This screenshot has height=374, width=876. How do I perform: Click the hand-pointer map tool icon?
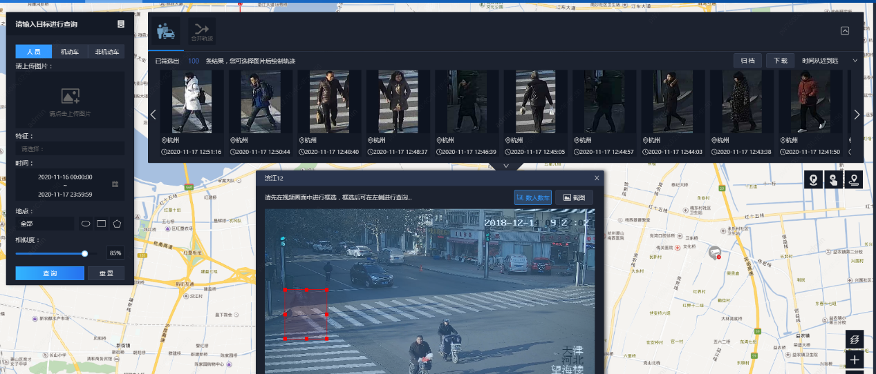834,180
